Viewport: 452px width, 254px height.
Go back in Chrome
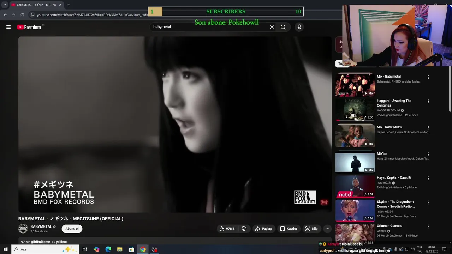(5, 15)
